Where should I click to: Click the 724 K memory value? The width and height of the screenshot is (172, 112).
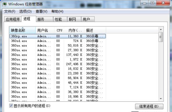click(78, 41)
